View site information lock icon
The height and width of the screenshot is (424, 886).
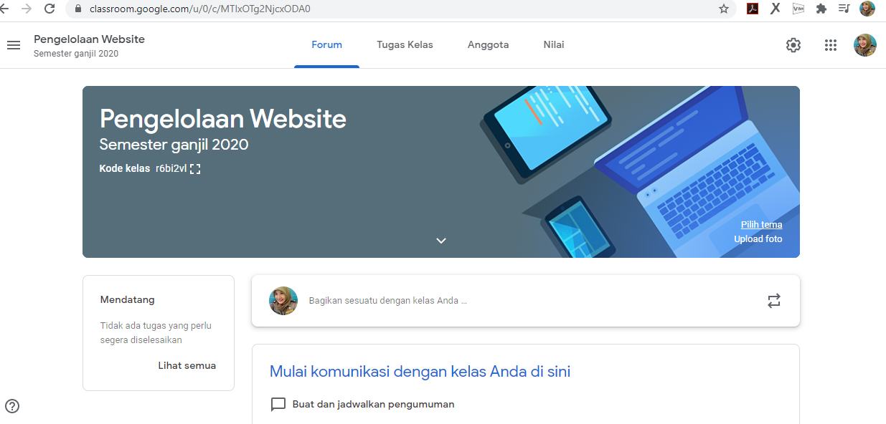pos(78,9)
